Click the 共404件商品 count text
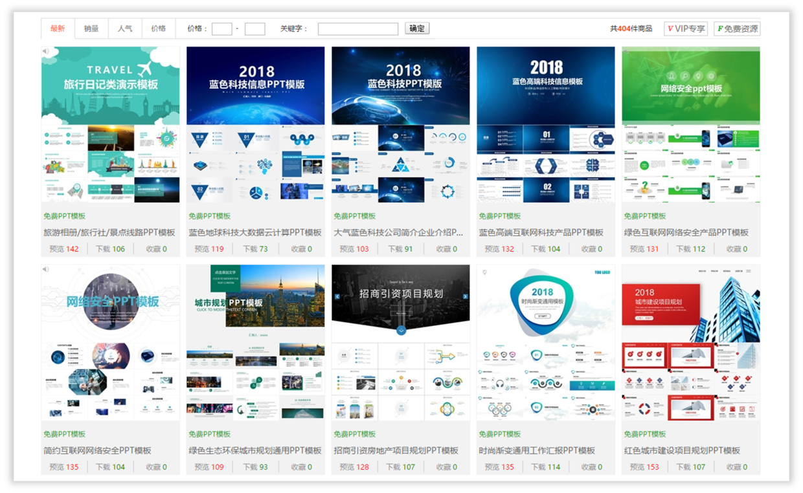This screenshot has height=493, width=803. pos(631,28)
